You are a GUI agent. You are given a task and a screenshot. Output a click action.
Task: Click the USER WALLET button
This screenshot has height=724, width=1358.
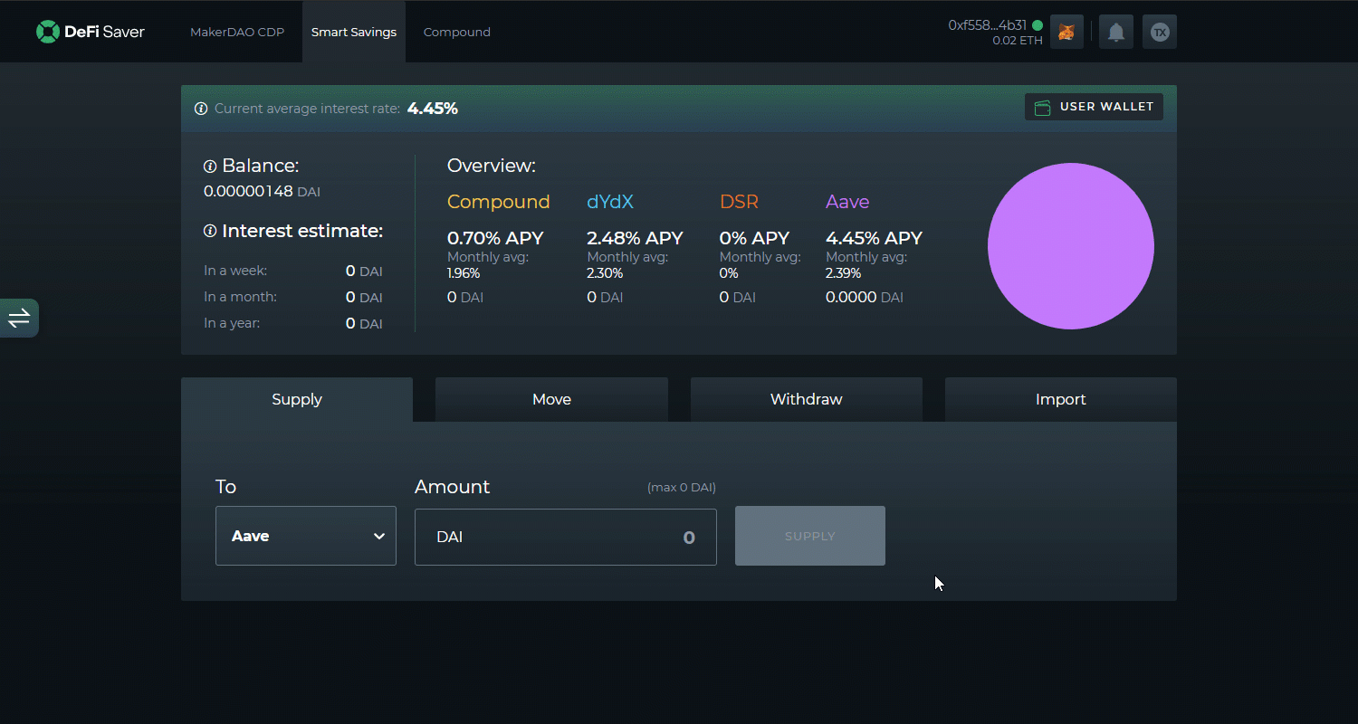(1094, 107)
